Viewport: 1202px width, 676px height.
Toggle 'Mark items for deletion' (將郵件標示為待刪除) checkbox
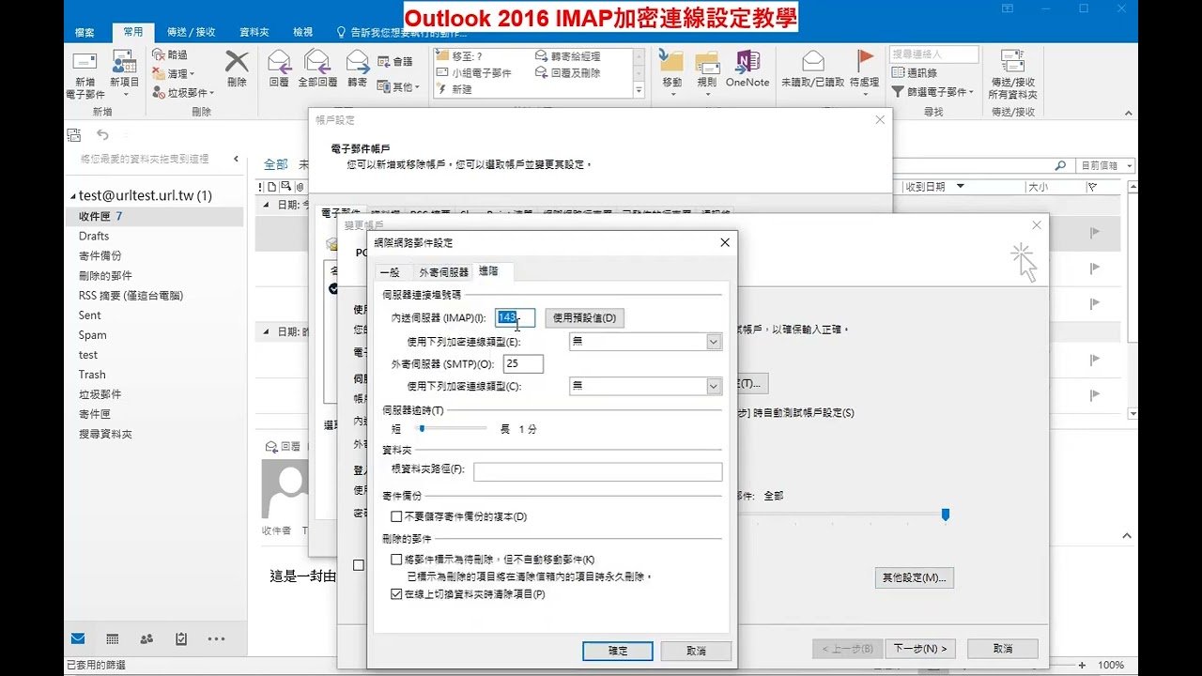coord(396,560)
